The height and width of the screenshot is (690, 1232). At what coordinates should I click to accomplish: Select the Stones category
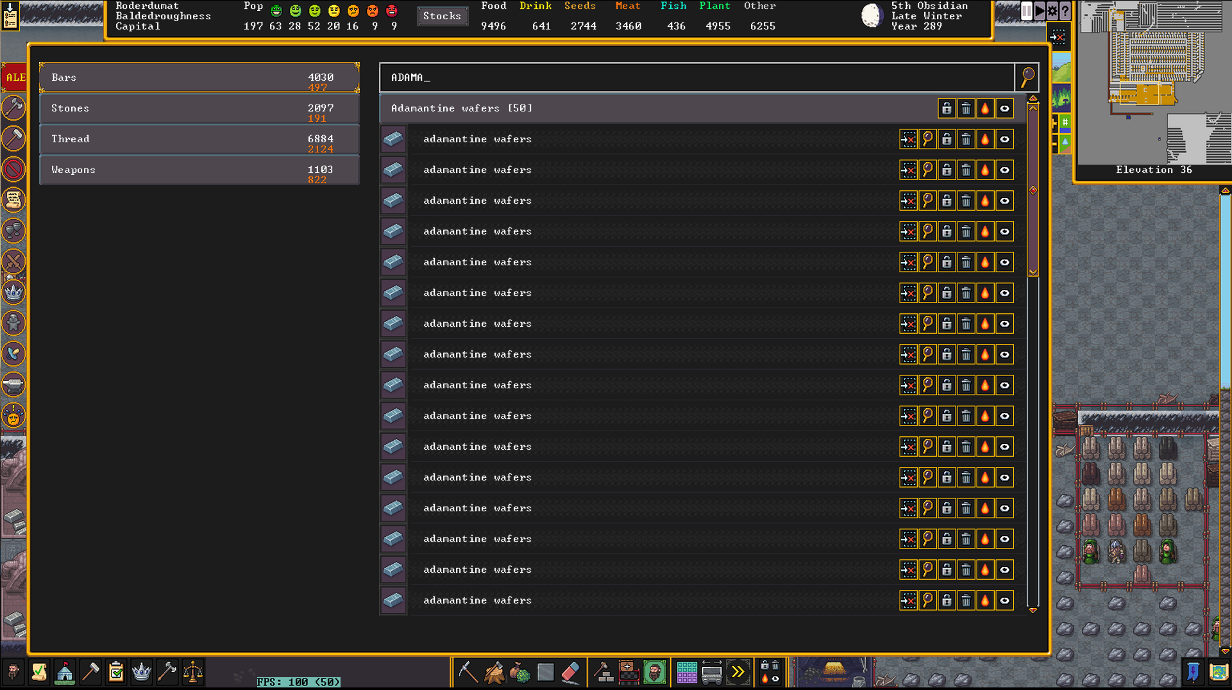tap(199, 108)
